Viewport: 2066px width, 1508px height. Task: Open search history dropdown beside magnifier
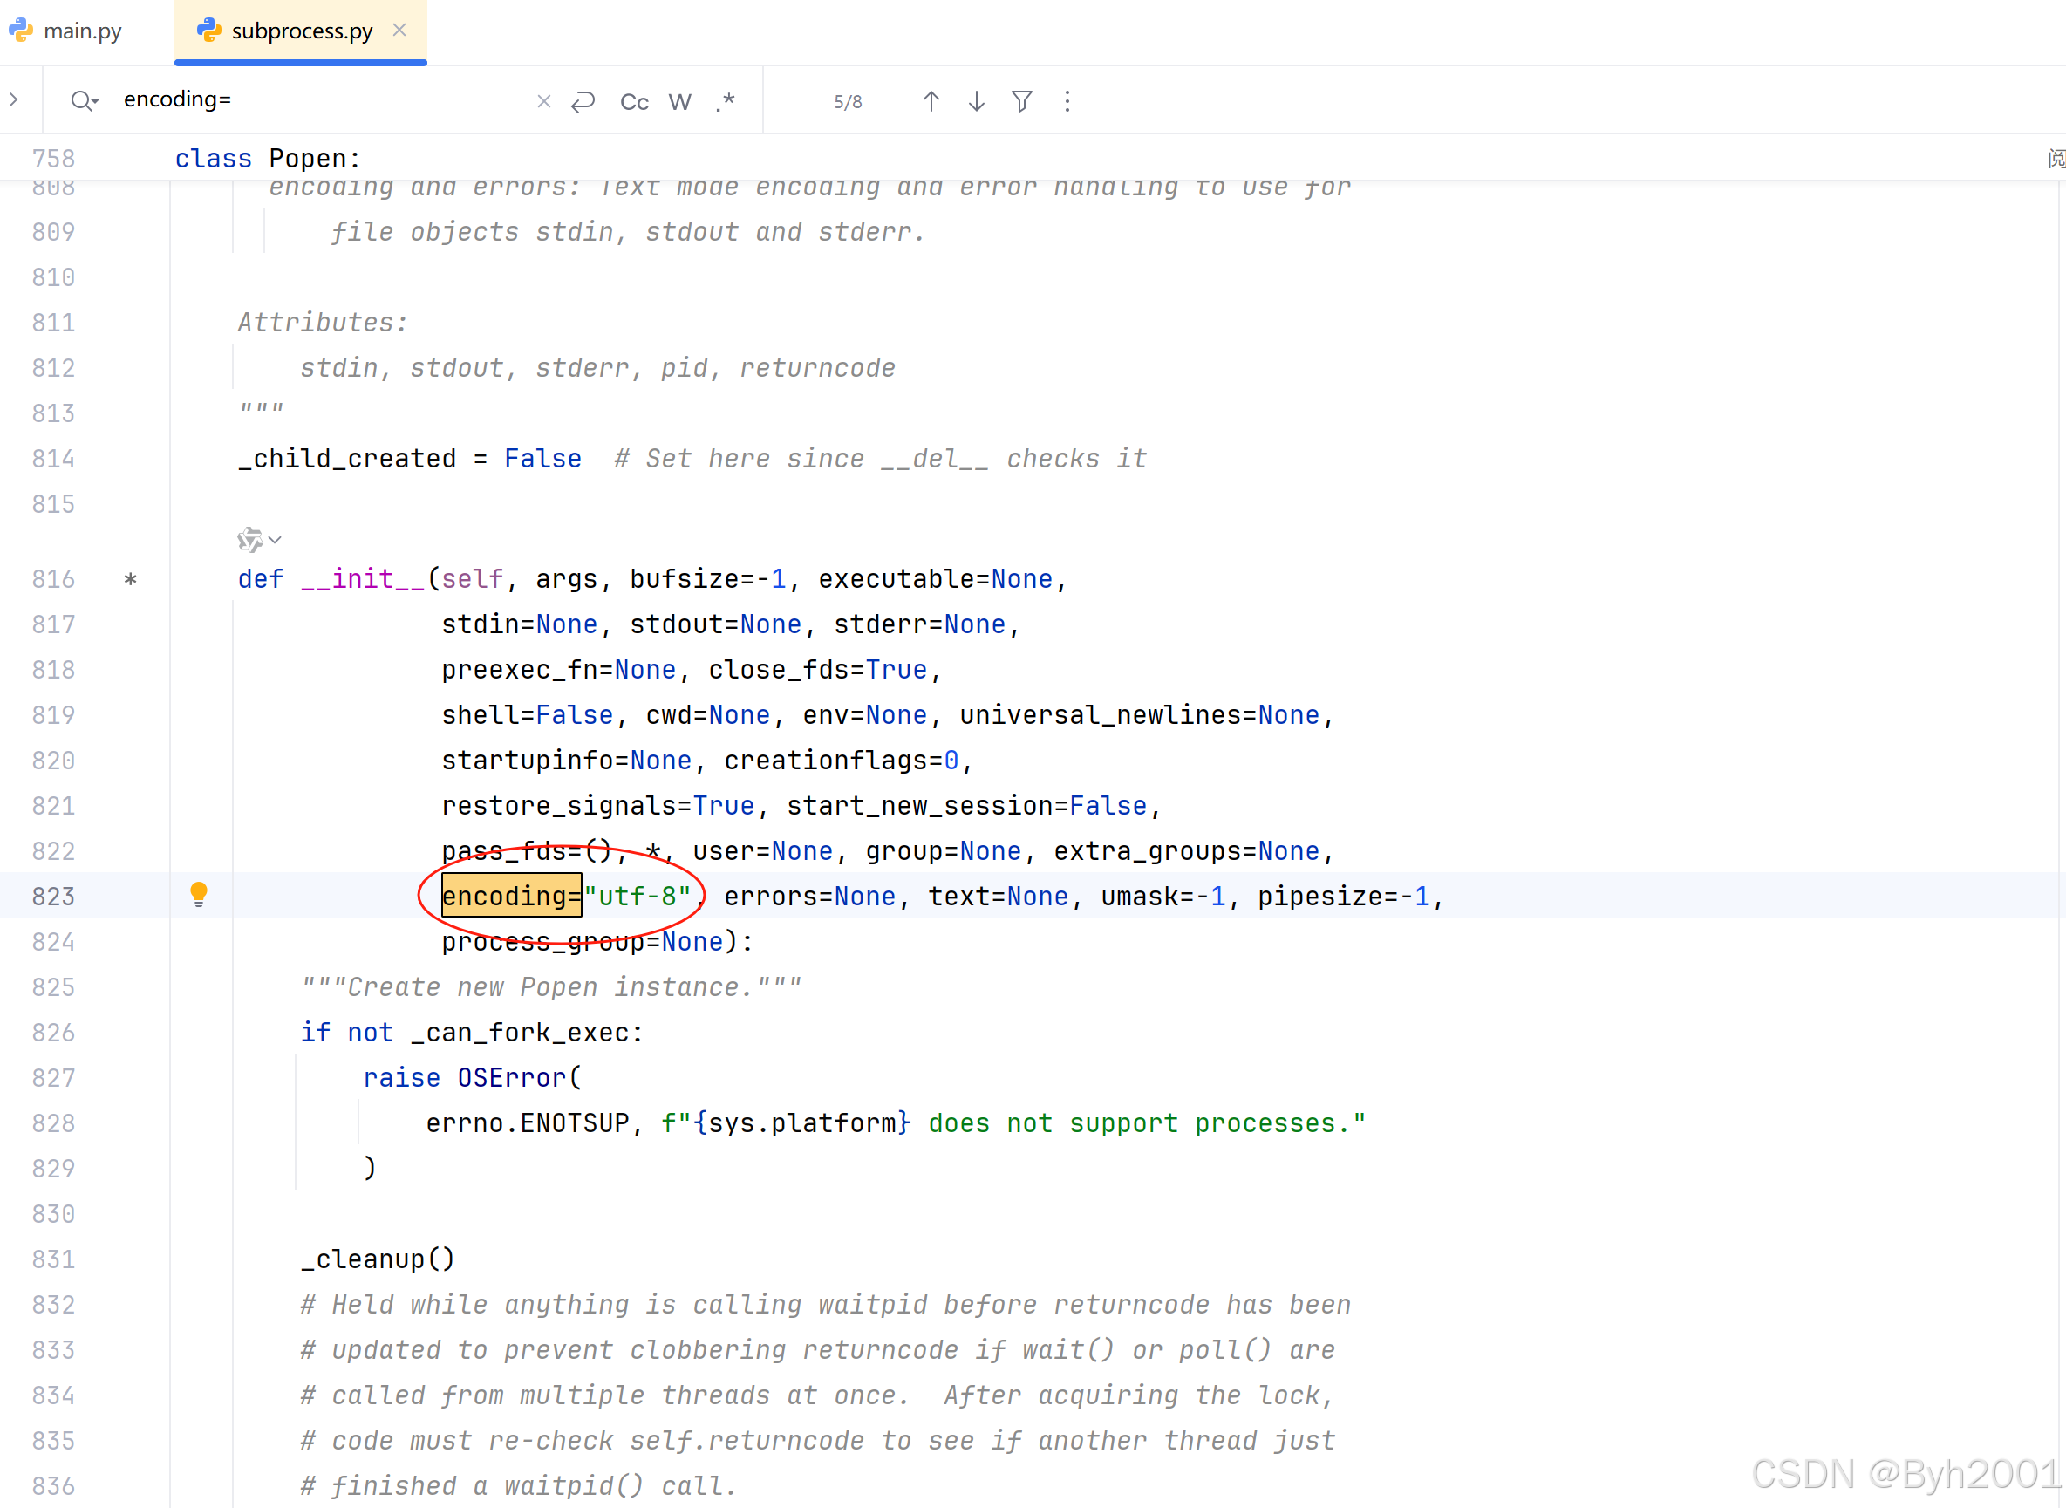click(83, 100)
